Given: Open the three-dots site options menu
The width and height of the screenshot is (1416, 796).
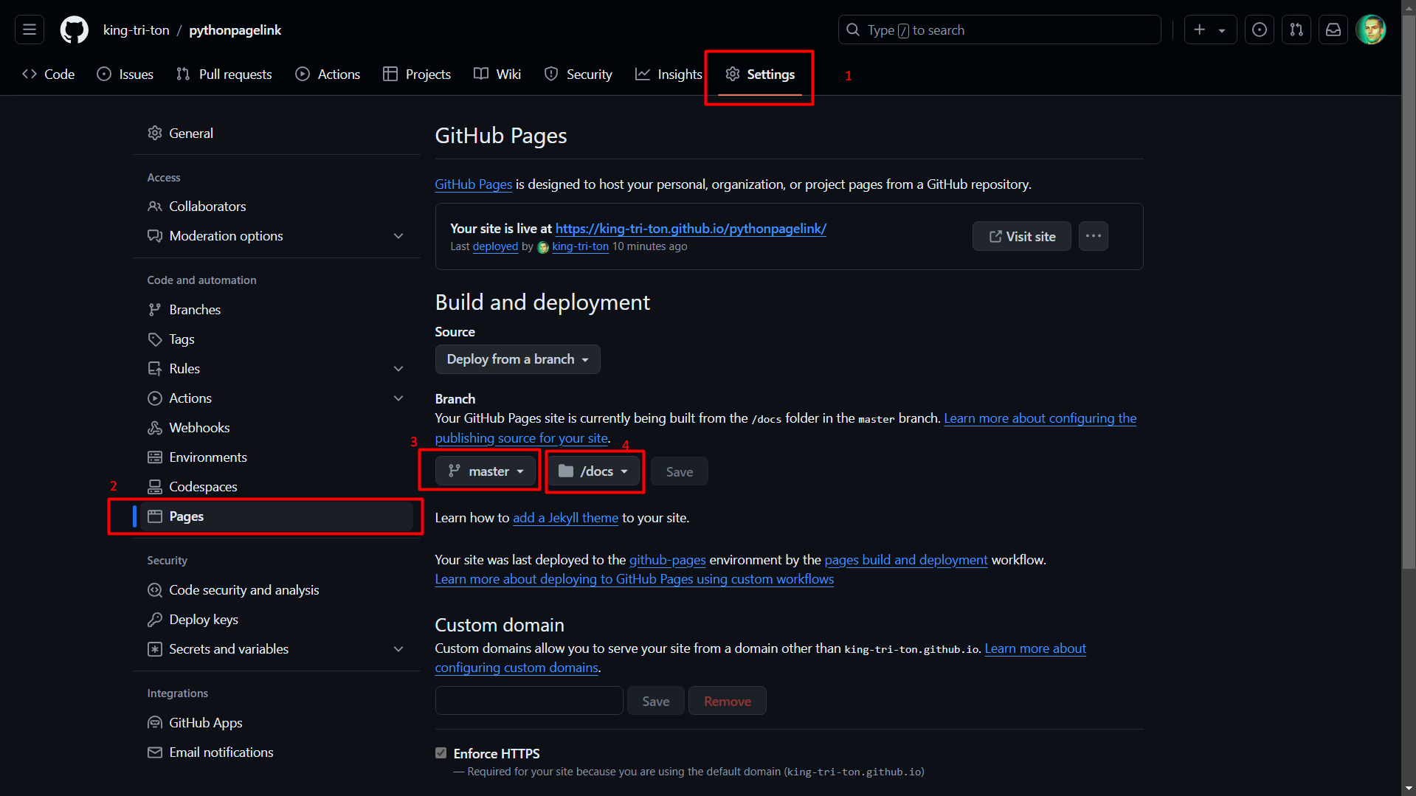Looking at the screenshot, I should [x=1094, y=236].
